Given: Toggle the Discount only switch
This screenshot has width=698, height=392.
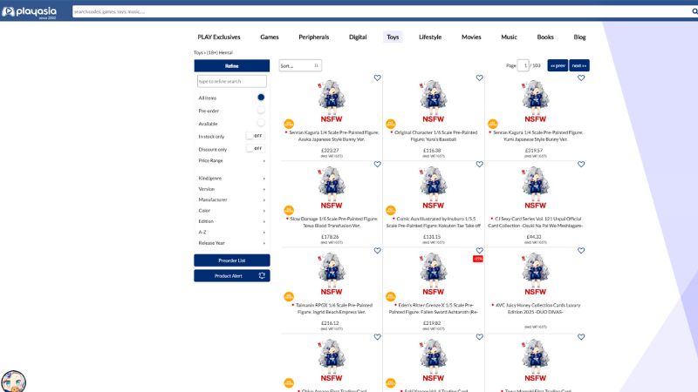Looking at the screenshot, I should pyautogui.click(x=255, y=148).
